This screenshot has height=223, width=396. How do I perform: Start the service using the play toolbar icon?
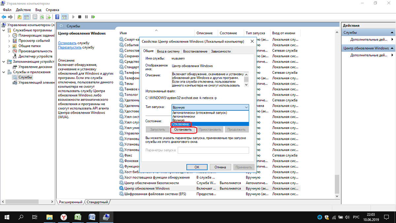point(73,17)
